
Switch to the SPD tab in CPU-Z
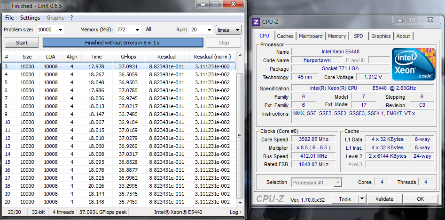pyautogui.click(x=358, y=36)
